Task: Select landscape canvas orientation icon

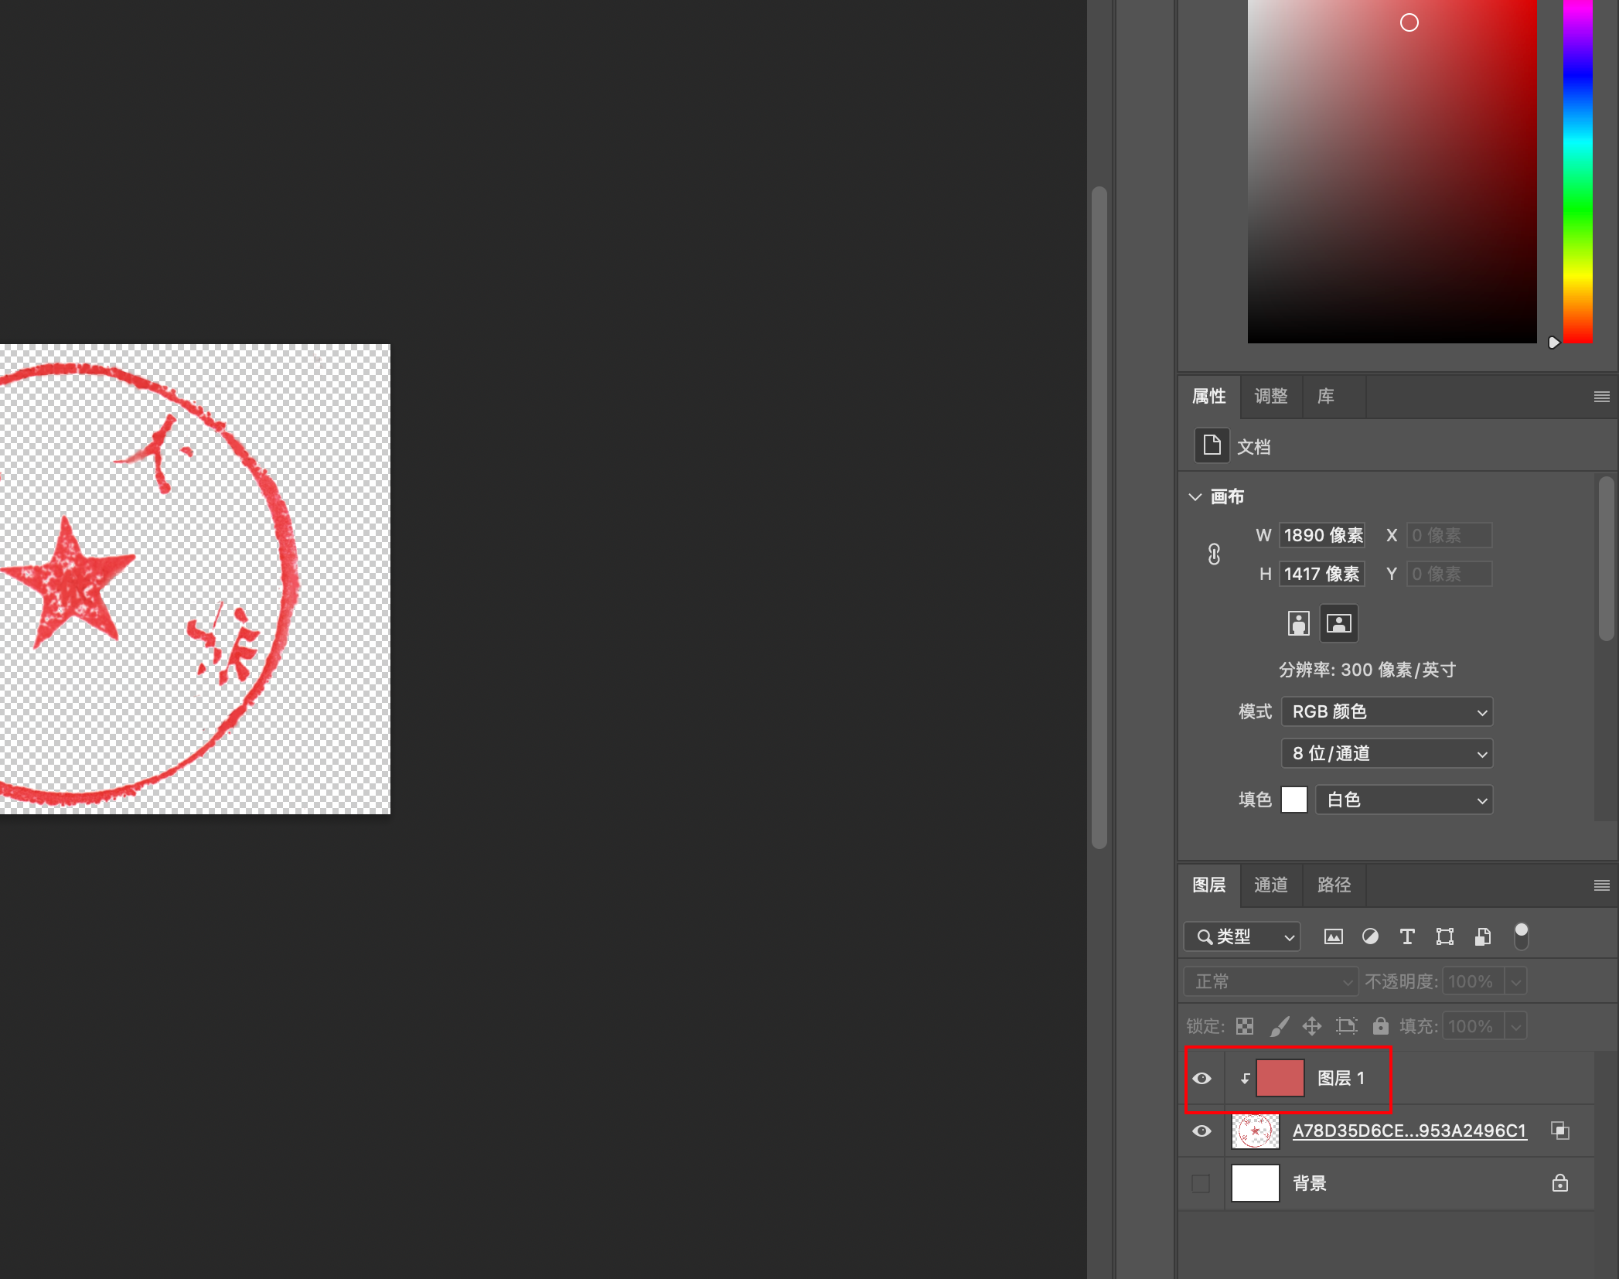Action: (x=1338, y=622)
